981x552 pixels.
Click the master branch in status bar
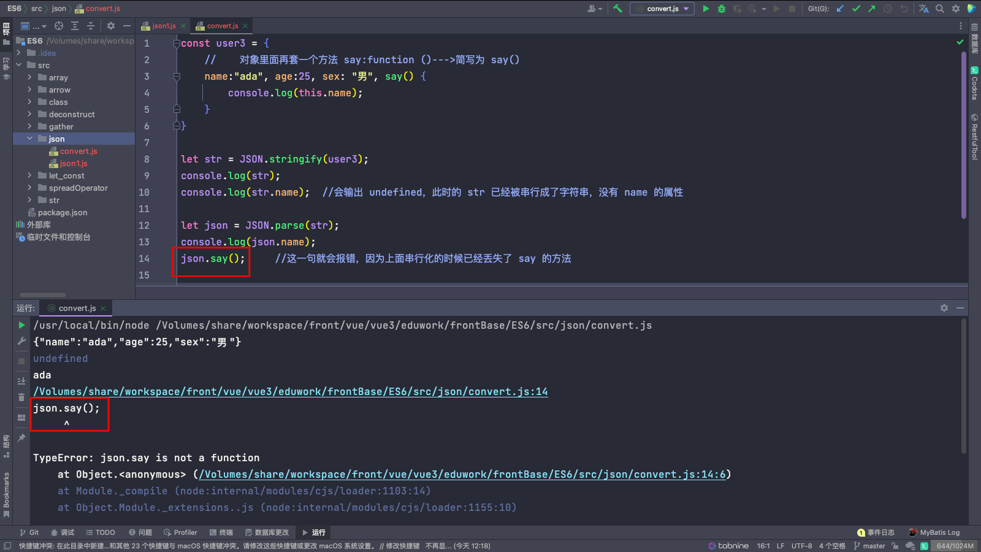click(x=869, y=546)
